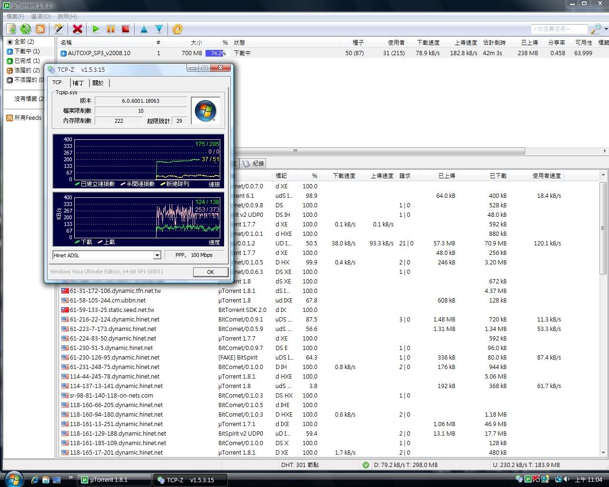Click the toolbar search input field
The height and width of the screenshot is (487, 609).
[559, 29]
